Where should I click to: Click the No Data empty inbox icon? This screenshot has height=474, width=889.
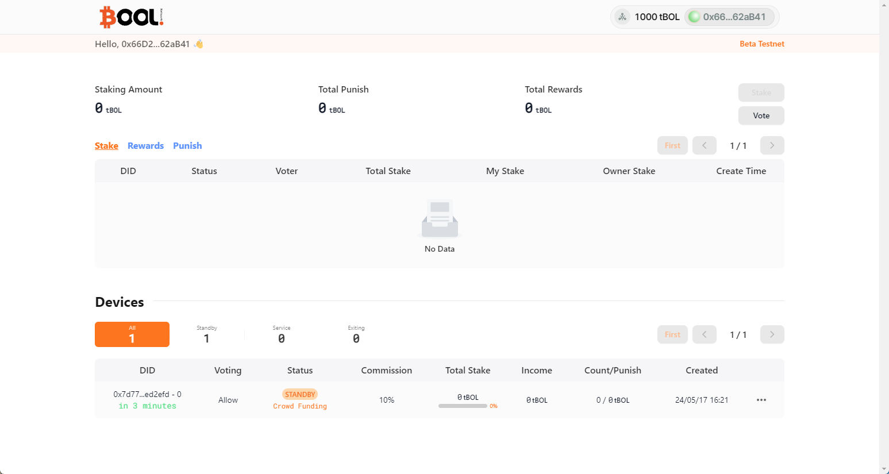coord(440,219)
